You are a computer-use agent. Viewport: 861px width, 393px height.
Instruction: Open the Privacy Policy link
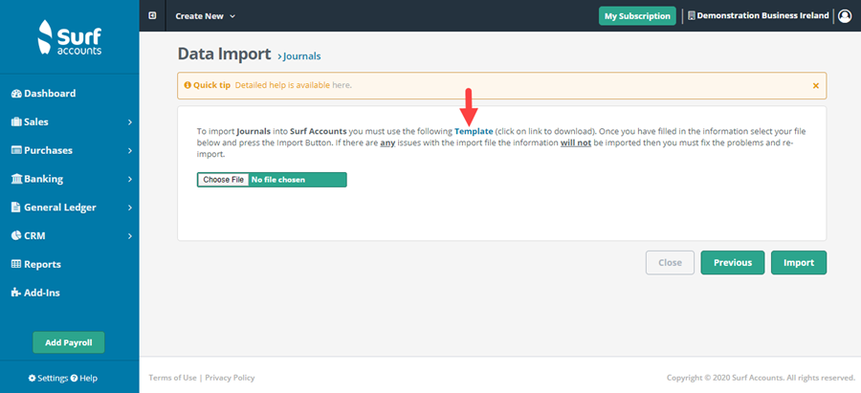tap(230, 378)
